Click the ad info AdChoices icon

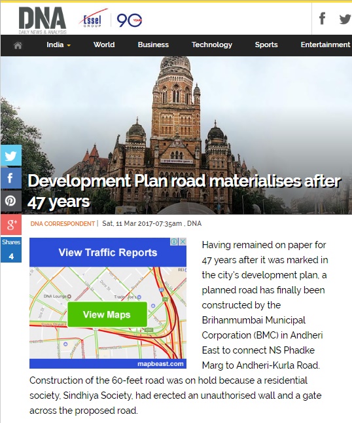(x=174, y=242)
